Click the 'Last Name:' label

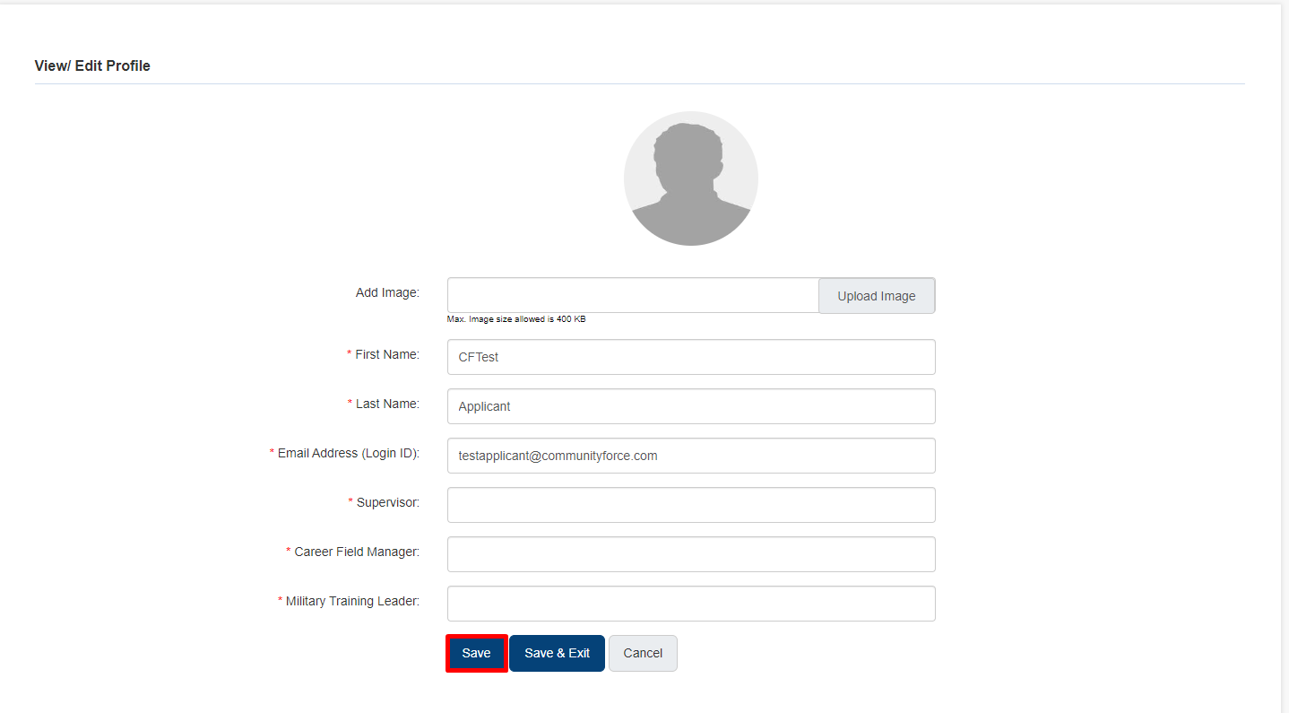[387, 404]
